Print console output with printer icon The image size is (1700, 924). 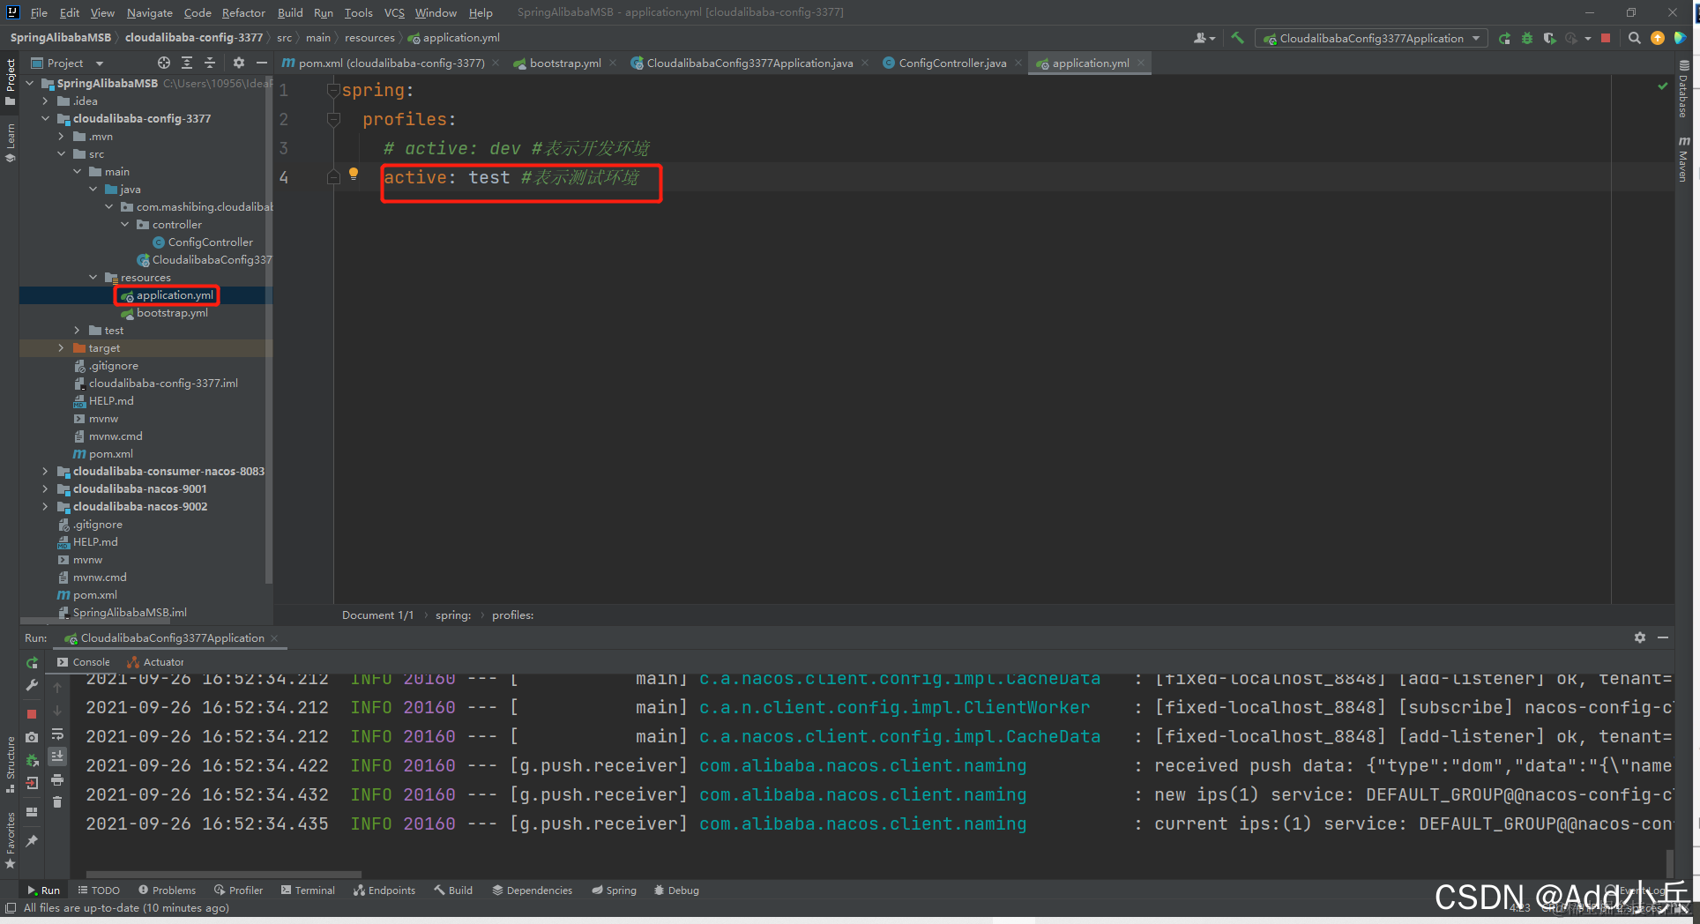click(x=57, y=779)
